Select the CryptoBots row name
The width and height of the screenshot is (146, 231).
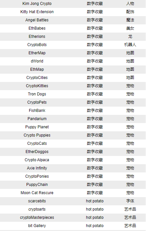click(x=37, y=45)
